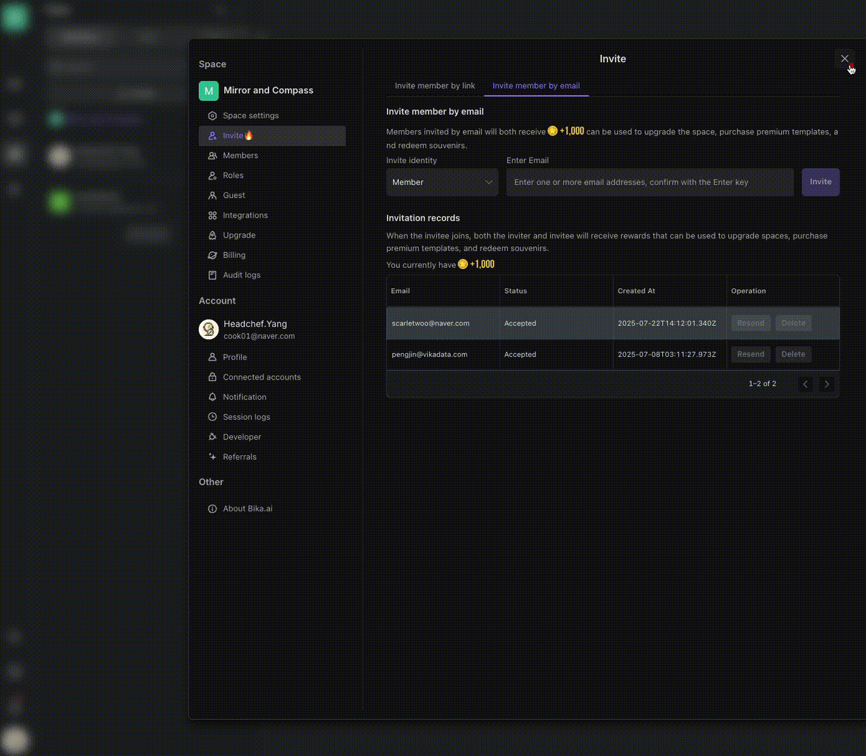Click the email addresses input field

point(649,182)
